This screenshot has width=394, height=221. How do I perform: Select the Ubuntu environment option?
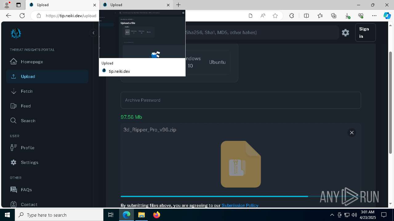coord(217,62)
